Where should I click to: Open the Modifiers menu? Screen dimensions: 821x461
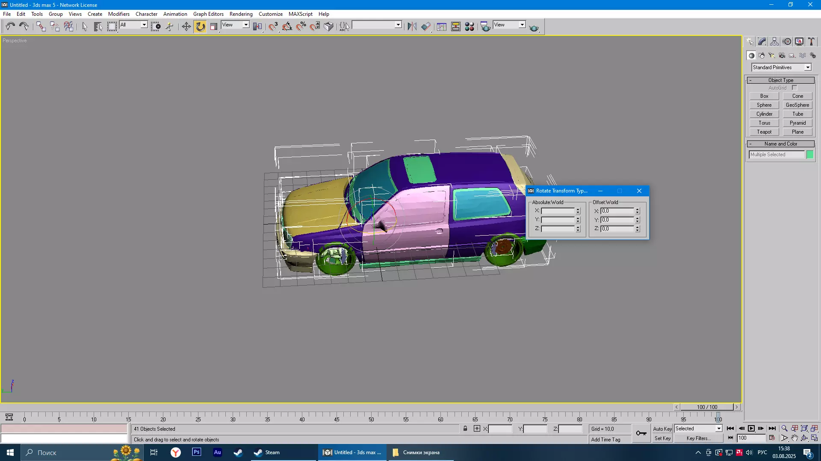click(118, 14)
